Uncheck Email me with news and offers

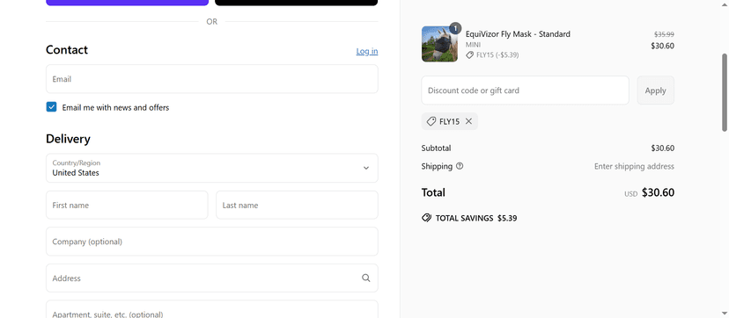[51, 107]
